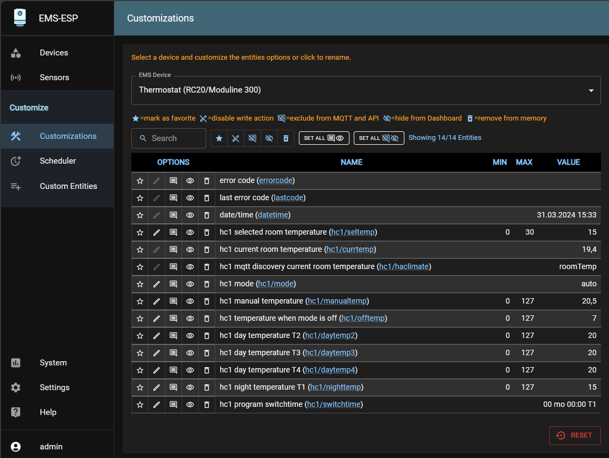The width and height of the screenshot is (609, 458).
Task: Open the Devices page
Action: [x=54, y=53]
